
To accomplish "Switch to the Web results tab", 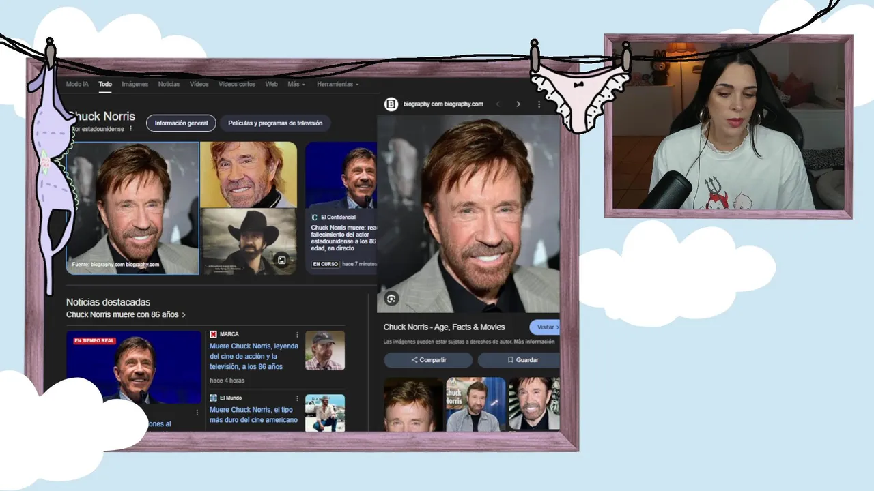I will (x=271, y=84).
